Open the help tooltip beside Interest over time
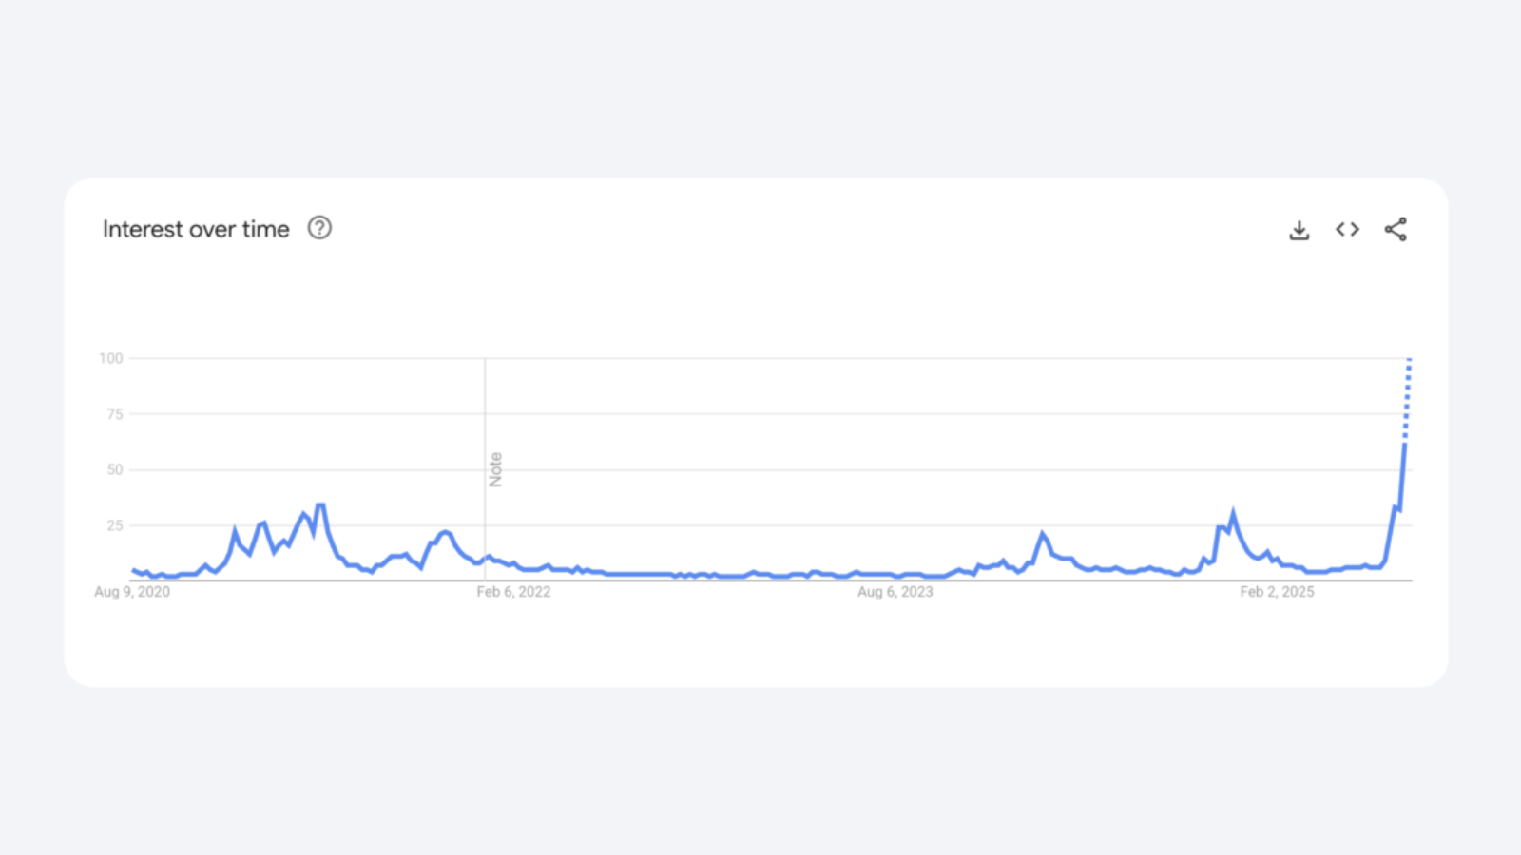 320,228
